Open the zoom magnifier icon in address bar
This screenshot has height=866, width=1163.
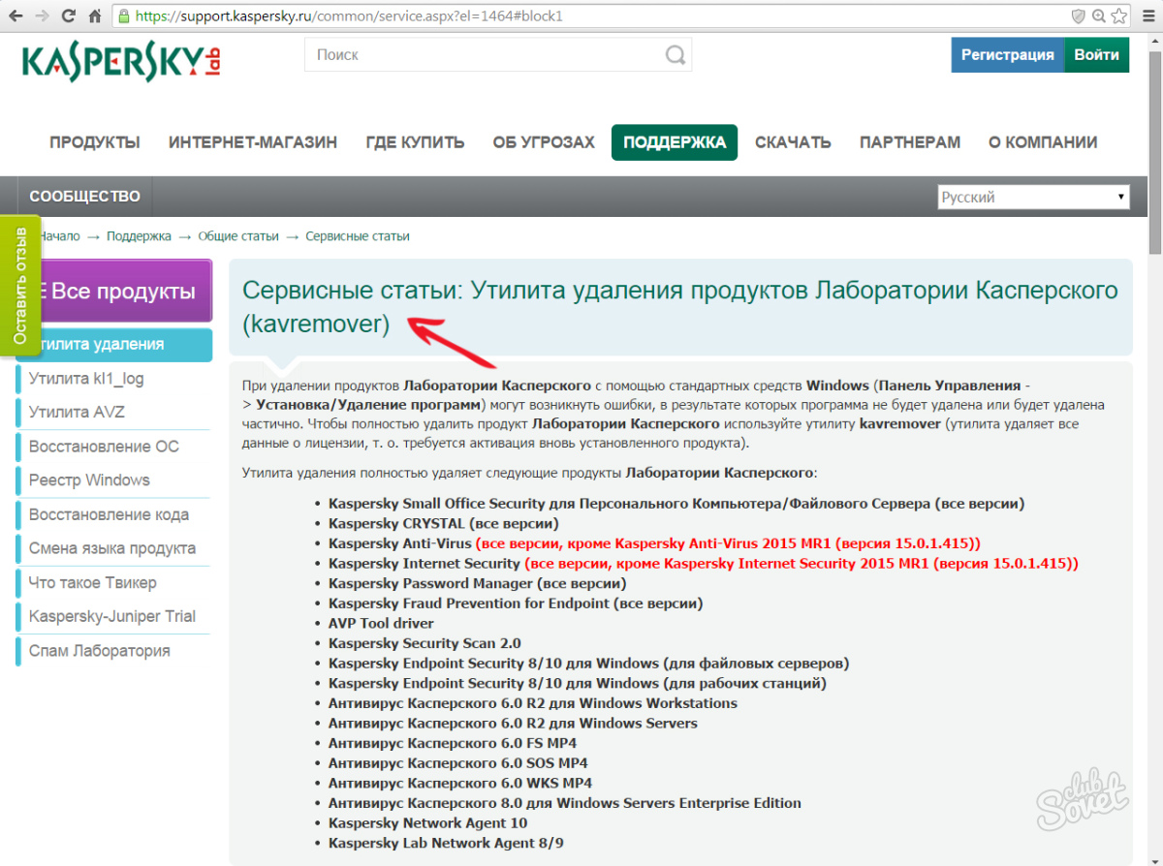pyautogui.click(x=1099, y=16)
